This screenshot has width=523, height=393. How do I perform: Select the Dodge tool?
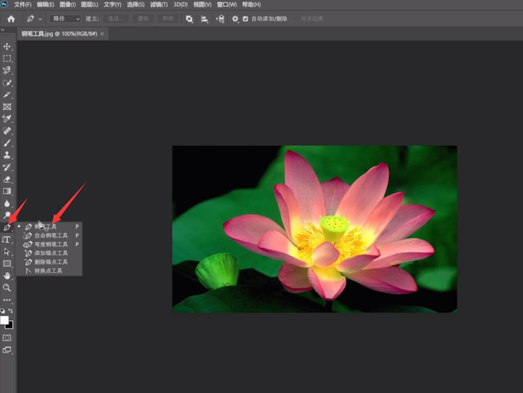[x=7, y=215]
